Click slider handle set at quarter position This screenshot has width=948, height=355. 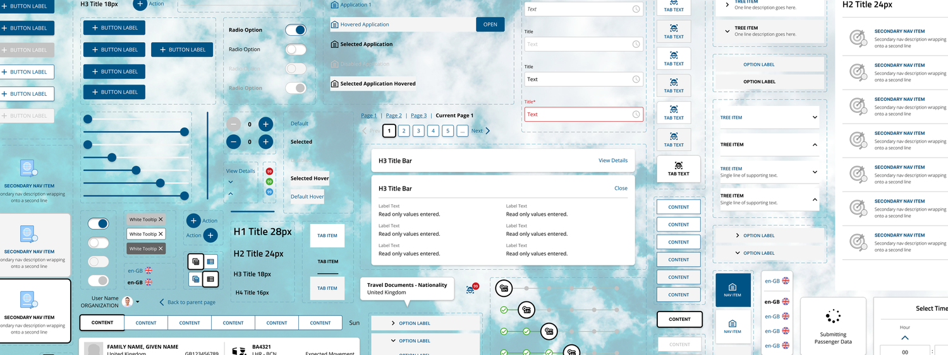click(112, 158)
